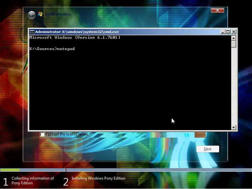Click the cmd.exe title bar icon
Screen dimensions: 252x189
[32, 32]
